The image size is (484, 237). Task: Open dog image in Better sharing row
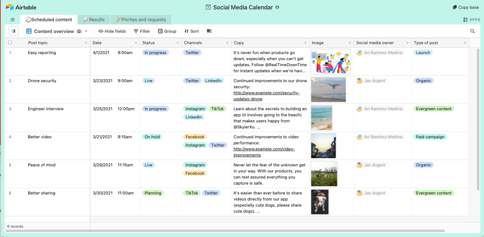click(x=320, y=202)
